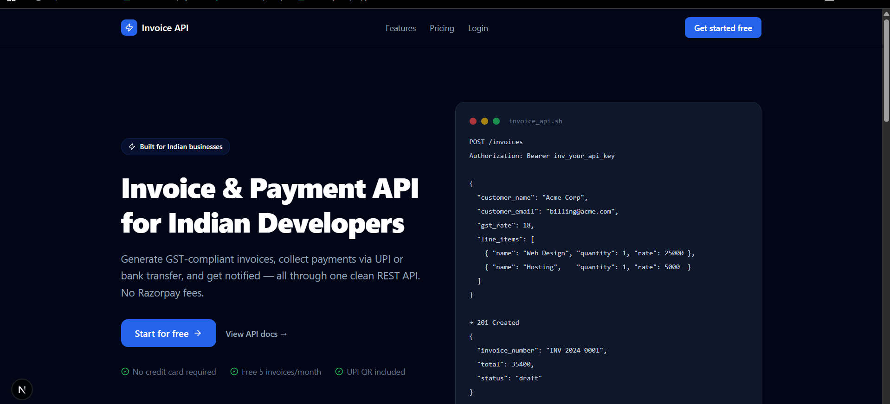
Task: Open the Features nav link
Action: click(401, 28)
